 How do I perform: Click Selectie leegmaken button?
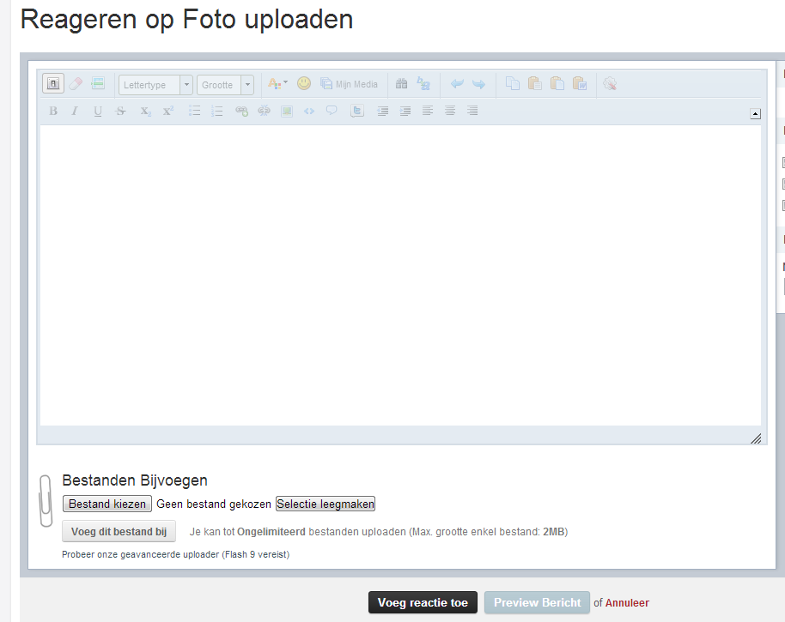[326, 504]
